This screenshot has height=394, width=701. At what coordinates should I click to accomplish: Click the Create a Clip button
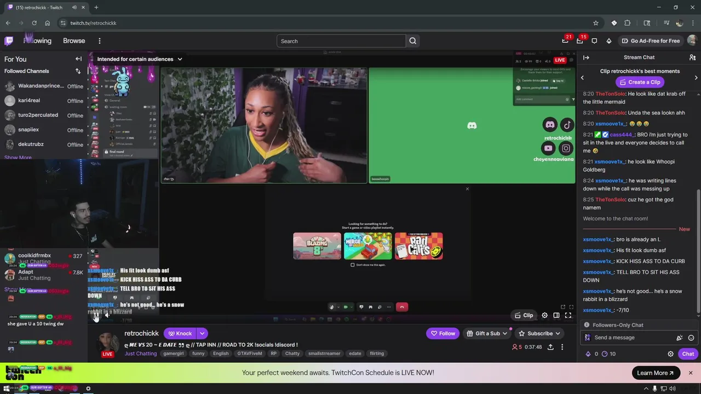pyautogui.click(x=639, y=82)
